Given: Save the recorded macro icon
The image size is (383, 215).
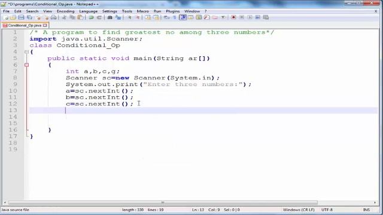Looking at the screenshot, I should [266, 17].
